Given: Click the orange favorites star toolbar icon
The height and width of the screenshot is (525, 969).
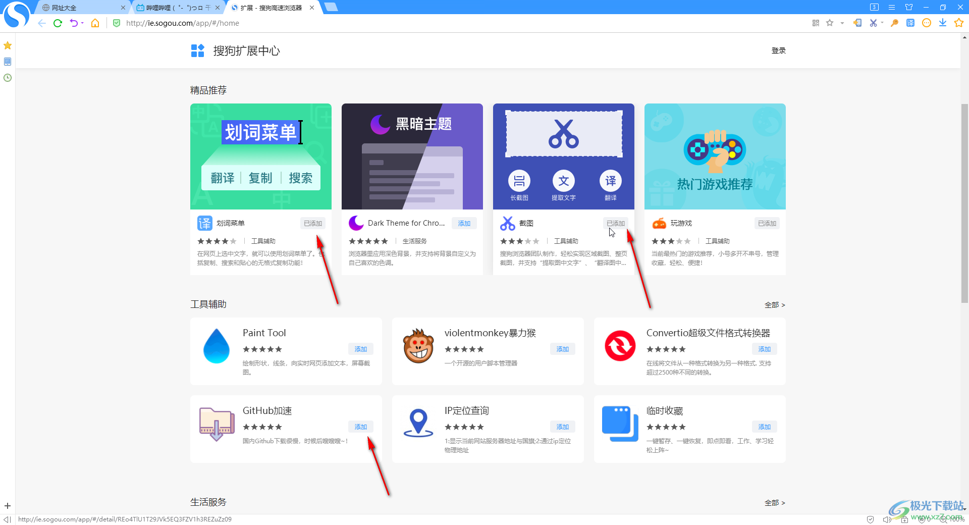Looking at the screenshot, I should coord(959,23).
